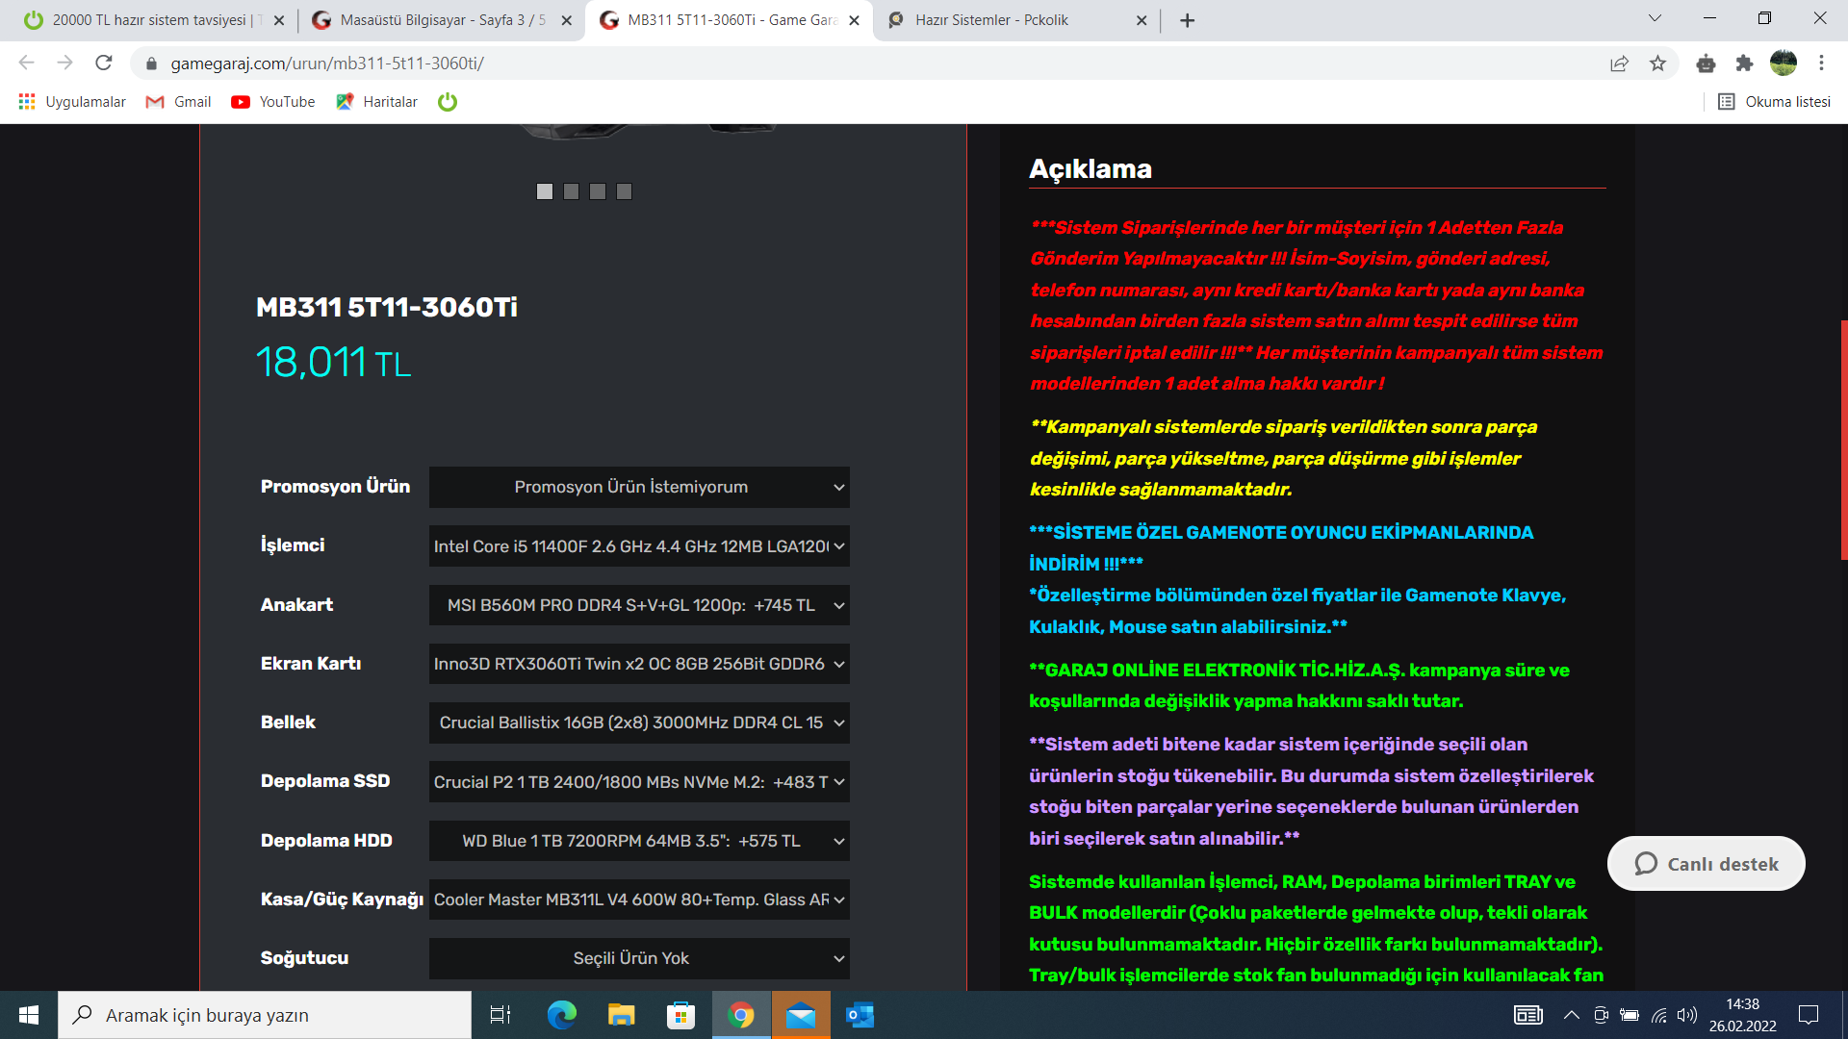Open Uygulamalar apps bookmark

(x=72, y=102)
